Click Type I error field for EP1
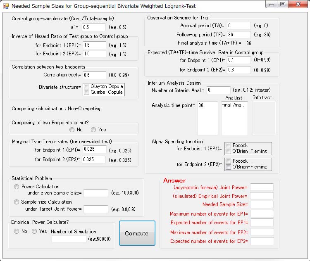Screen dimensions: 310x261 [94, 149]
